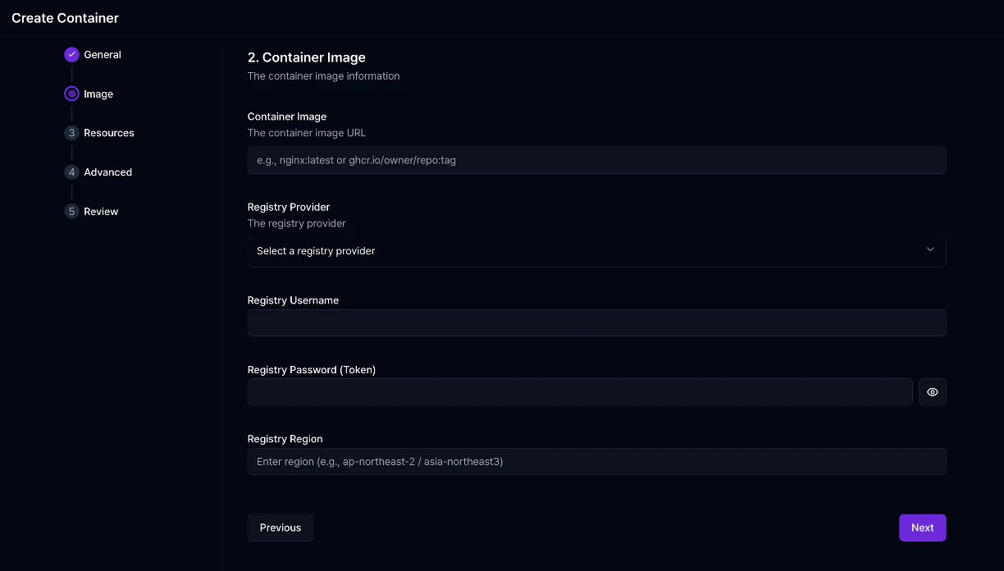Toggle password visibility for Registry Password
Screen dimensions: 1004x571
[x=932, y=392]
